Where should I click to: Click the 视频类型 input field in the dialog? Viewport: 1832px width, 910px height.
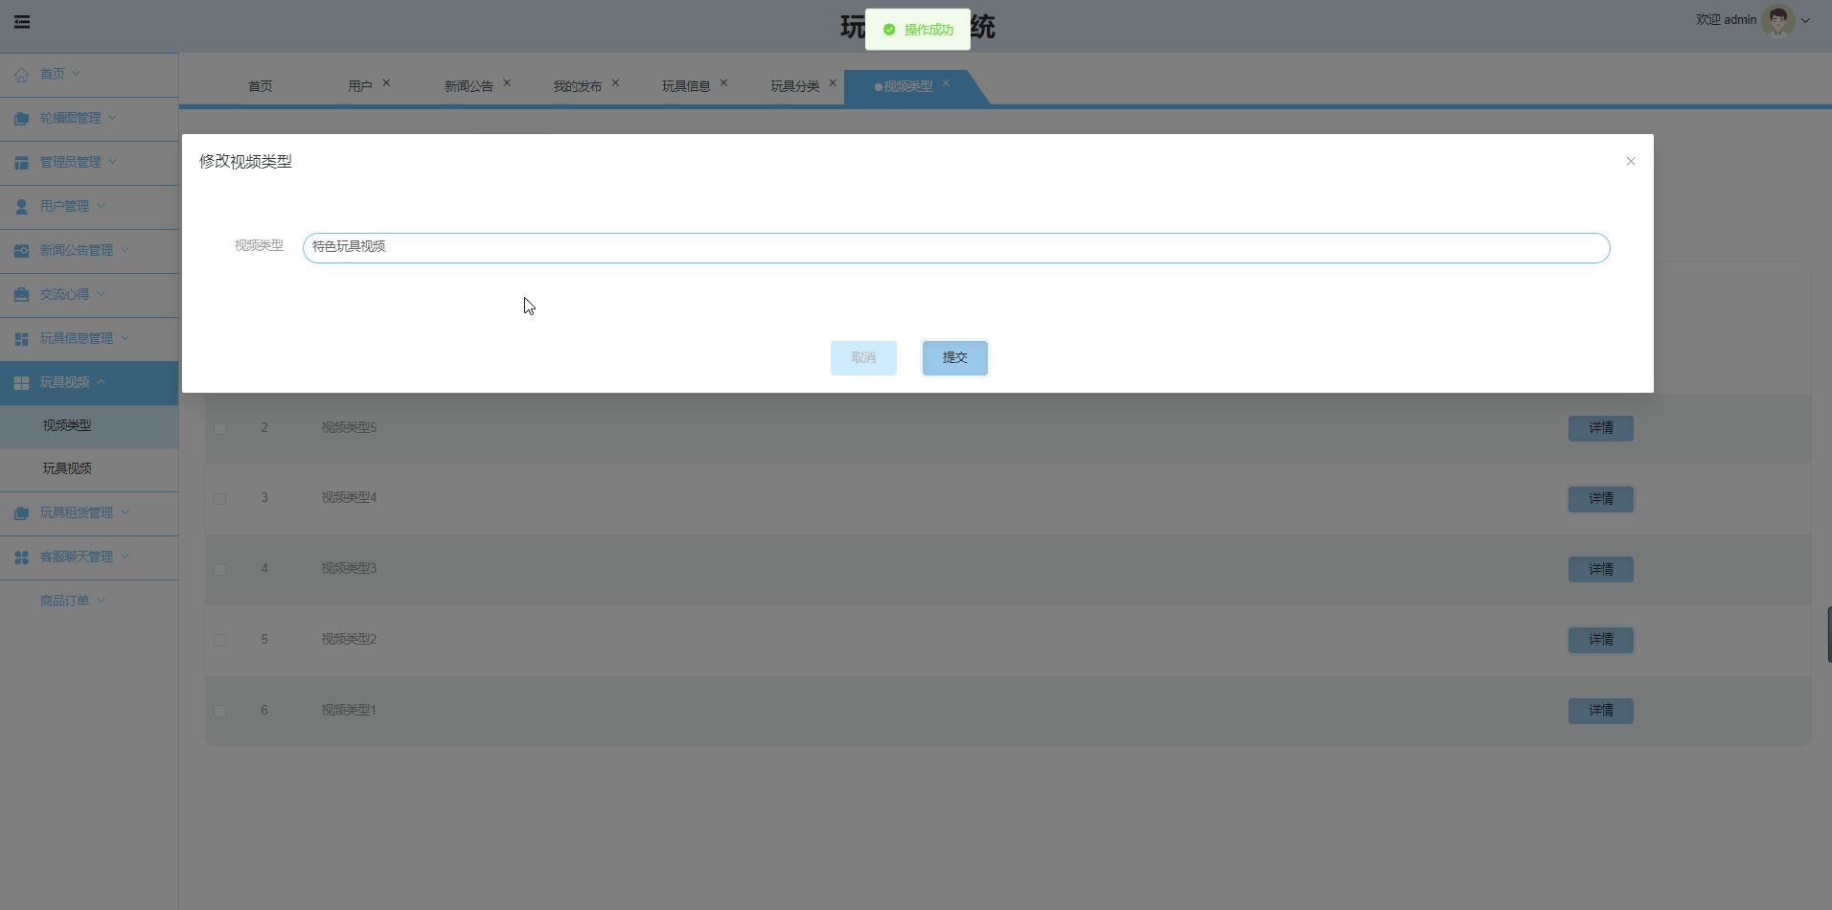[x=956, y=248]
